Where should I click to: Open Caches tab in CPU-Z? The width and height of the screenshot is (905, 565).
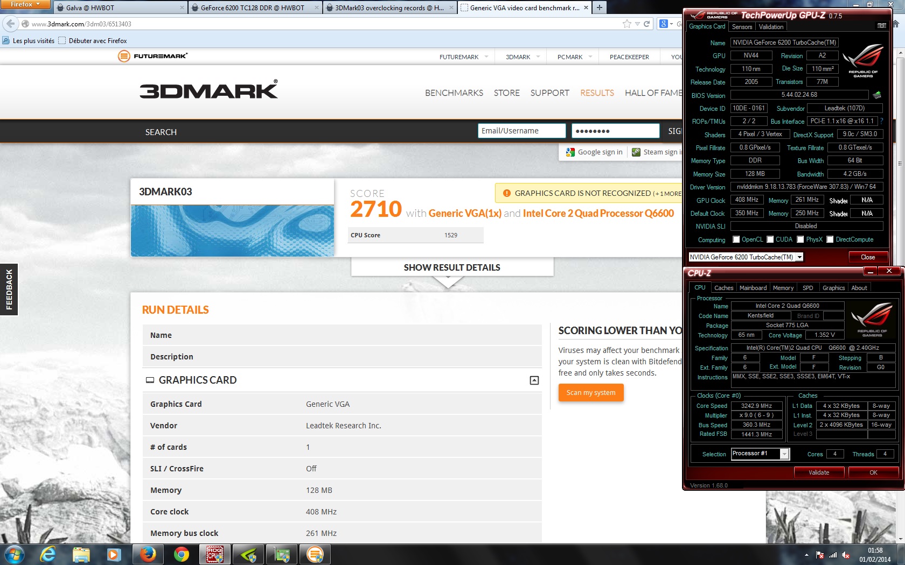[723, 288]
